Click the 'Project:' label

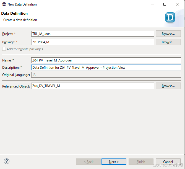coord(9,34)
